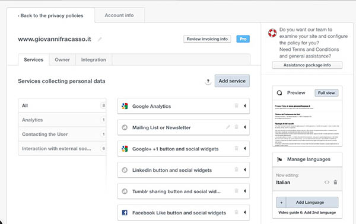
Task: Click the privacy policy preview thumbnail
Action: pos(307,124)
